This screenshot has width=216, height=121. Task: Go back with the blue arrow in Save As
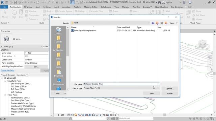(x=153, y=23)
